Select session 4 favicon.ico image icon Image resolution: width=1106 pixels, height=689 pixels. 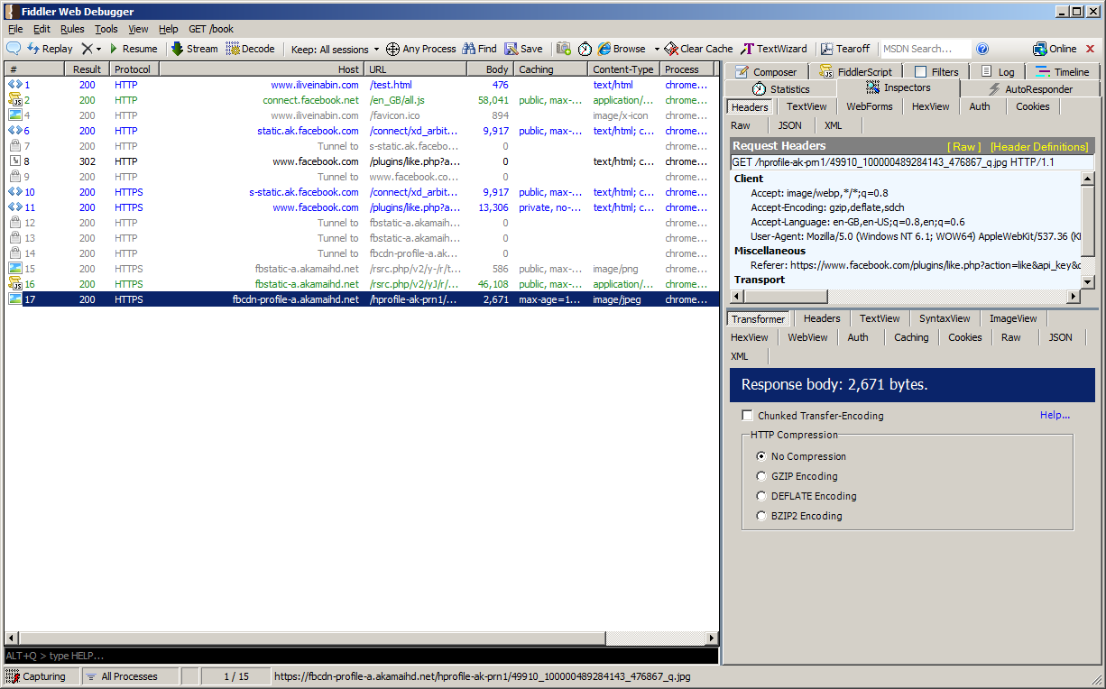[x=14, y=115]
